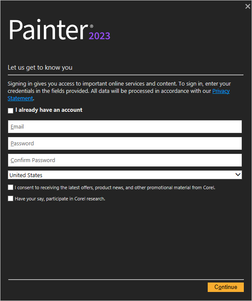Click the "Have your say" research label
Image resolution: width=252 pixels, height=301 pixels.
coord(60,199)
